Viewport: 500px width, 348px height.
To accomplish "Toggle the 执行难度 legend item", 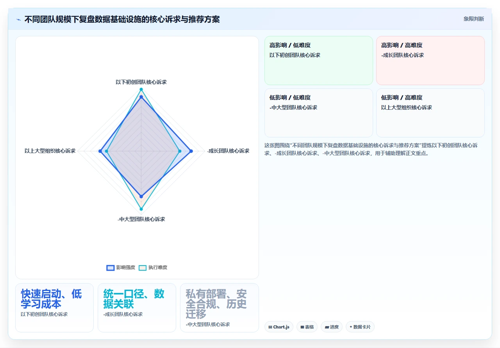I will pyautogui.click(x=153, y=268).
